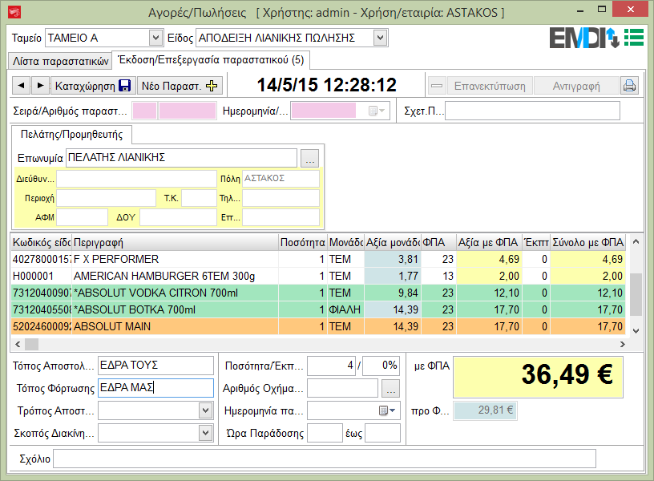The width and height of the screenshot is (654, 481).
Task: Click the ΔΟΥ field
Action: [178, 217]
